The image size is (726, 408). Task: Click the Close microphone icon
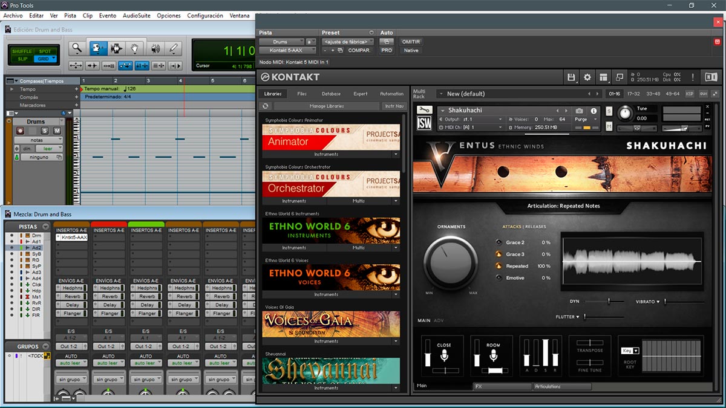click(x=443, y=355)
